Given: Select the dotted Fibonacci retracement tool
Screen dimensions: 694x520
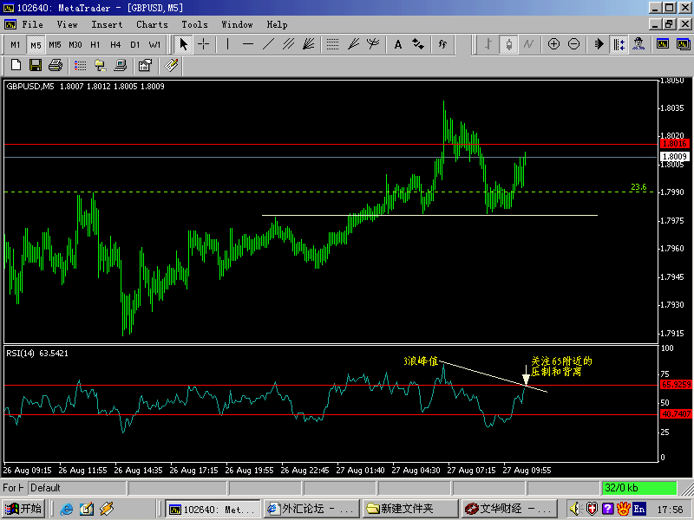Looking at the screenshot, I should pos(332,44).
